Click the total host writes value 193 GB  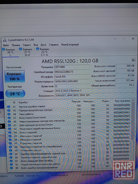[125, 71]
